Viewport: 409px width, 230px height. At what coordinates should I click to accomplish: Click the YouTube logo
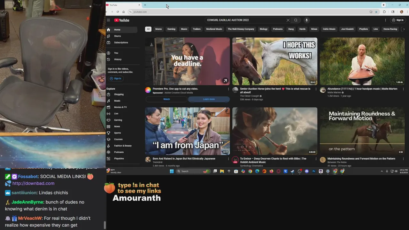coord(122,20)
